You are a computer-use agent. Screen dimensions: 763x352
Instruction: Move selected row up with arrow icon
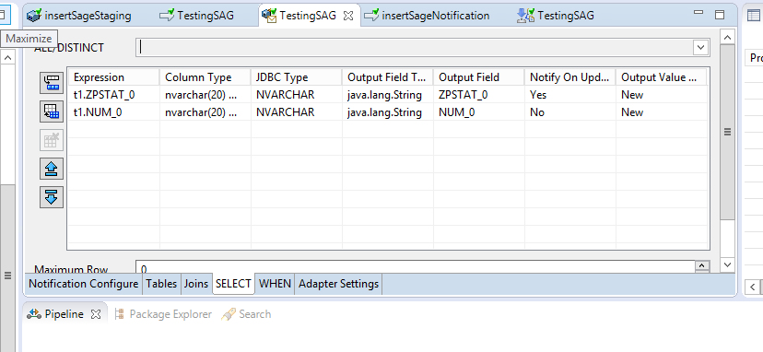pos(52,170)
